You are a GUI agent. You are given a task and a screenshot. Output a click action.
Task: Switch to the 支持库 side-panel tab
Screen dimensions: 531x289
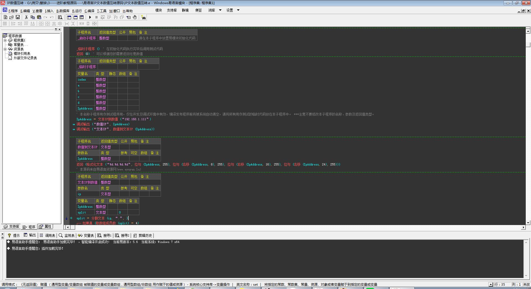[x=11, y=226]
